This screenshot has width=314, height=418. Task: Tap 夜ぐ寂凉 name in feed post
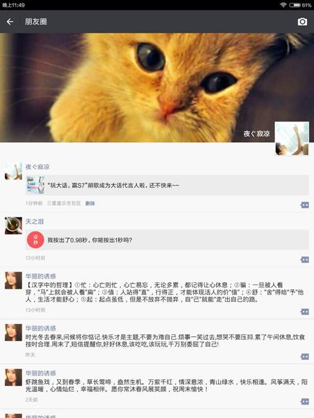pos(37,167)
